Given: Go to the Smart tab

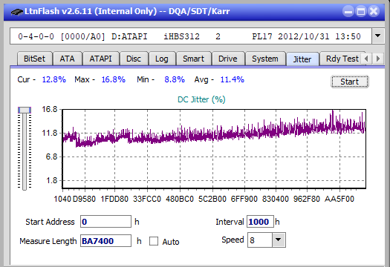Looking at the screenshot, I should (193, 59).
